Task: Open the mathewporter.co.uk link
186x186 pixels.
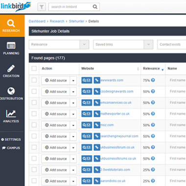Action: tap(115, 114)
